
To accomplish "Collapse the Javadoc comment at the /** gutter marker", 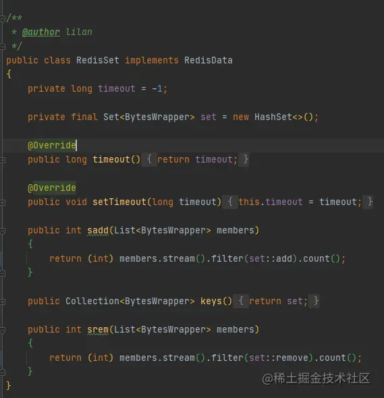I will [2, 18].
